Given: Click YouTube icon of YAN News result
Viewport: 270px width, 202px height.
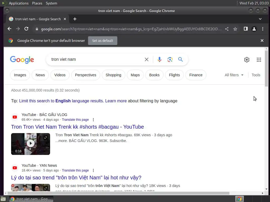Looking at the screenshot, I should (x=15, y=168).
